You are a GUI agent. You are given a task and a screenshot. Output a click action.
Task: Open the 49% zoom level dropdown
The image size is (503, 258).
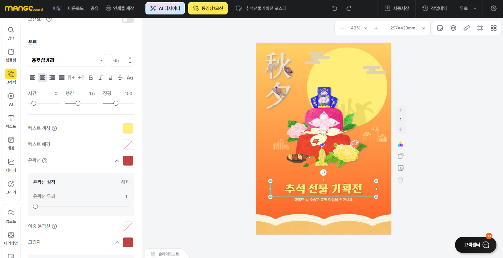click(x=358, y=28)
